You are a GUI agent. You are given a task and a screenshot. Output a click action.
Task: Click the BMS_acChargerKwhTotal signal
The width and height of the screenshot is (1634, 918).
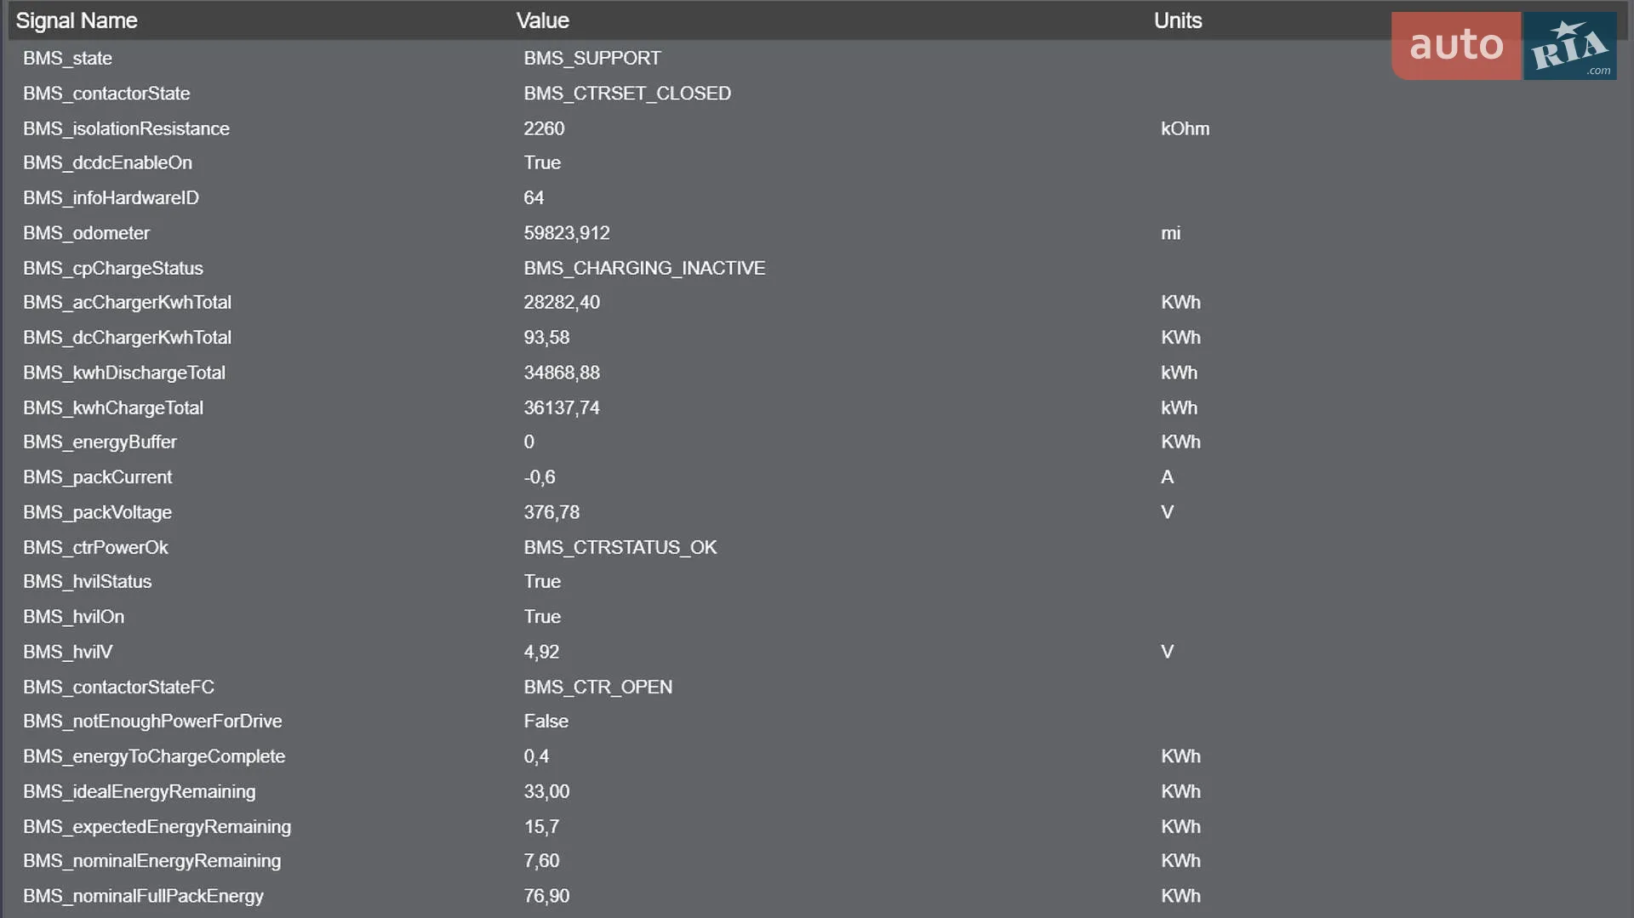tap(127, 302)
